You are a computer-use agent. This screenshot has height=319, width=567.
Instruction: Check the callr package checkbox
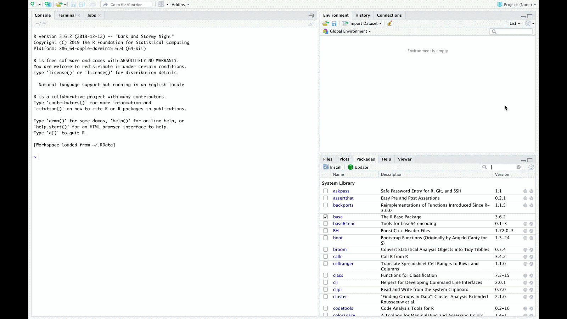coord(325,257)
